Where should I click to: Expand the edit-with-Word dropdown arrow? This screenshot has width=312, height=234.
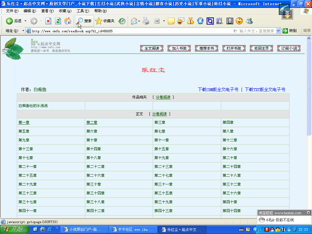tap(164, 21)
